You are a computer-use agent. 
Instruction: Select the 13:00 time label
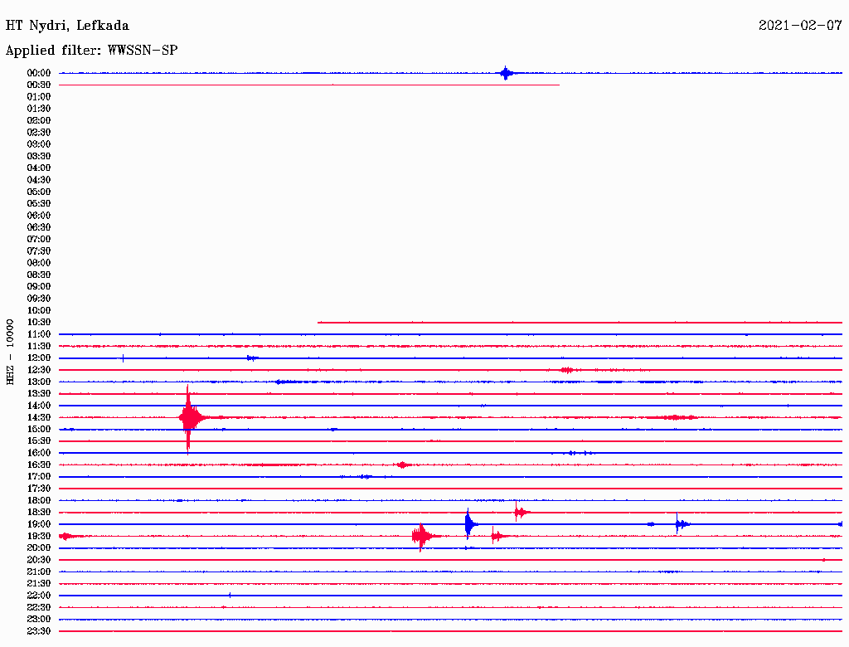(39, 382)
